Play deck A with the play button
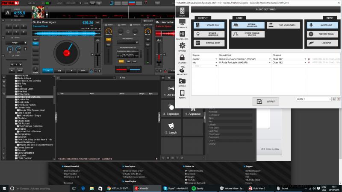This screenshot has width=342, height=192. [71, 70]
